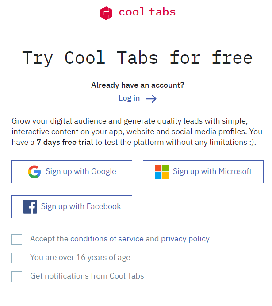Open the conditions of service link

pos(107,239)
